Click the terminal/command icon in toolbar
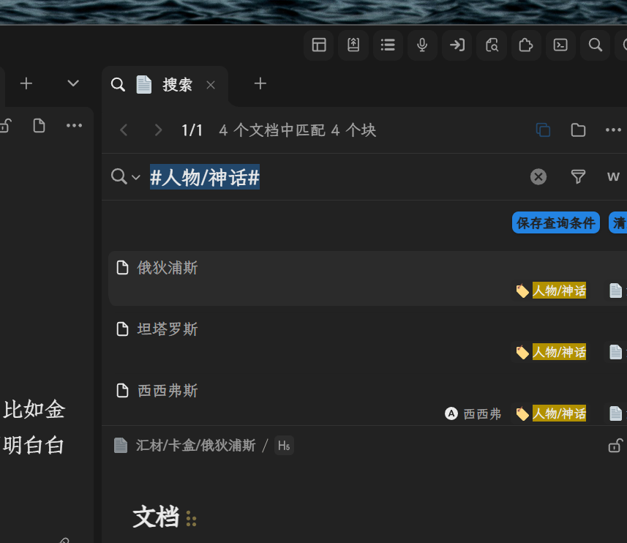Viewport: 627px width, 543px height. pos(560,45)
